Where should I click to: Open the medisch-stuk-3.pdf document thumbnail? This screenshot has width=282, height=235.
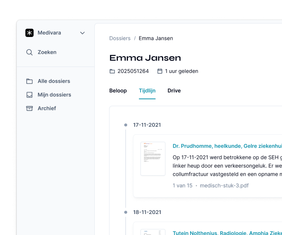[x=153, y=159]
